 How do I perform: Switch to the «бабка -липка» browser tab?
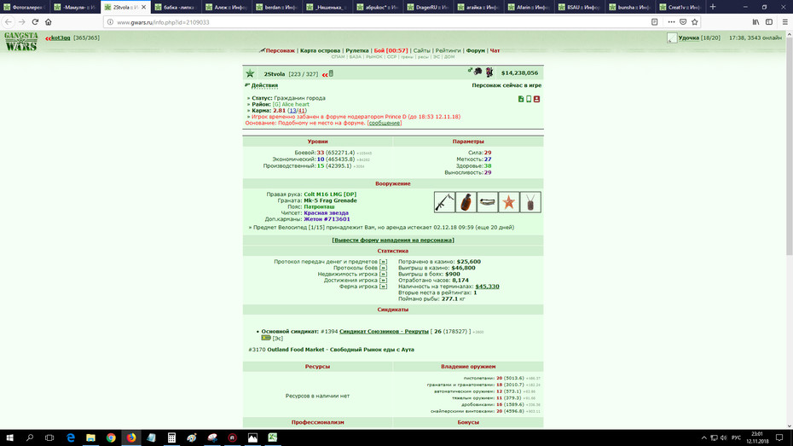click(x=176, y=7)
